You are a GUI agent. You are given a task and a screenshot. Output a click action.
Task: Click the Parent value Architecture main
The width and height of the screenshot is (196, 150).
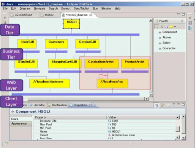pos(123,135)
